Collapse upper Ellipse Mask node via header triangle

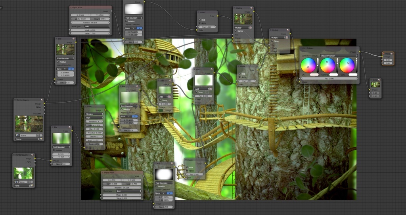71,7
